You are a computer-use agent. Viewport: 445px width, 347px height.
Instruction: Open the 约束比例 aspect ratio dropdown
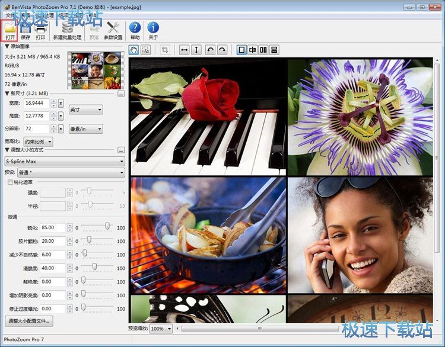39,142
